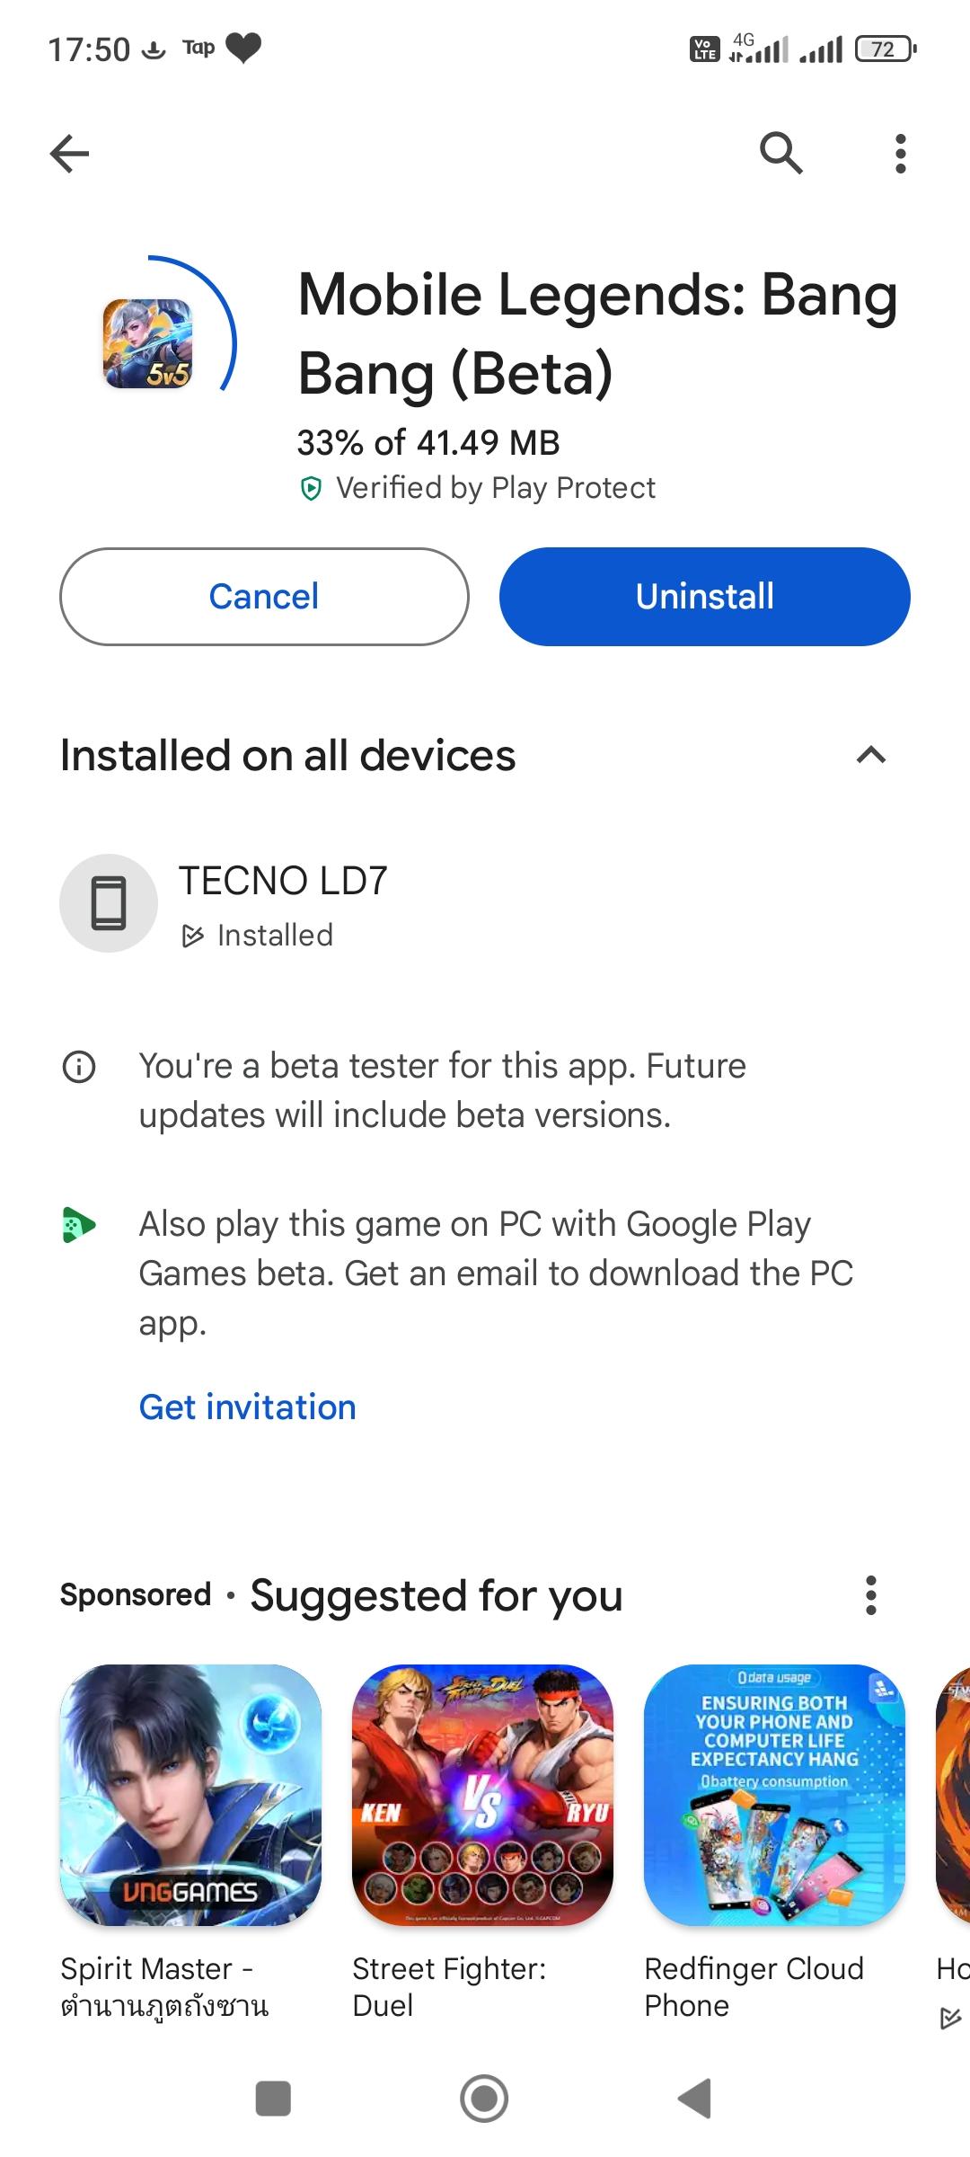Screen dimensions: 970x2157
Task: Tap the Android recent apps square button
Action: (x=274, y=2099)
